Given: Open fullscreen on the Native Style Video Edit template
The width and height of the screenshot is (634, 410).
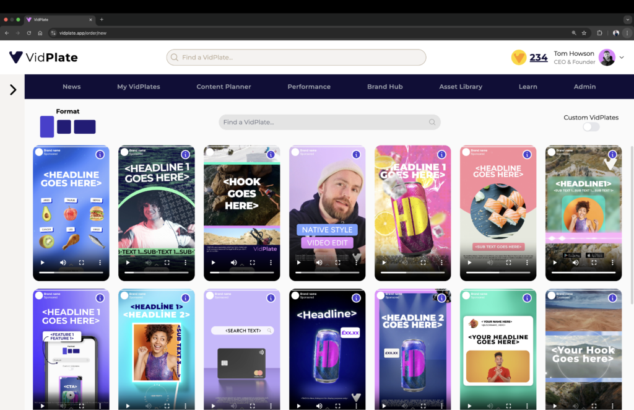Looking at the screenshot, I should (x=337, y=263).
